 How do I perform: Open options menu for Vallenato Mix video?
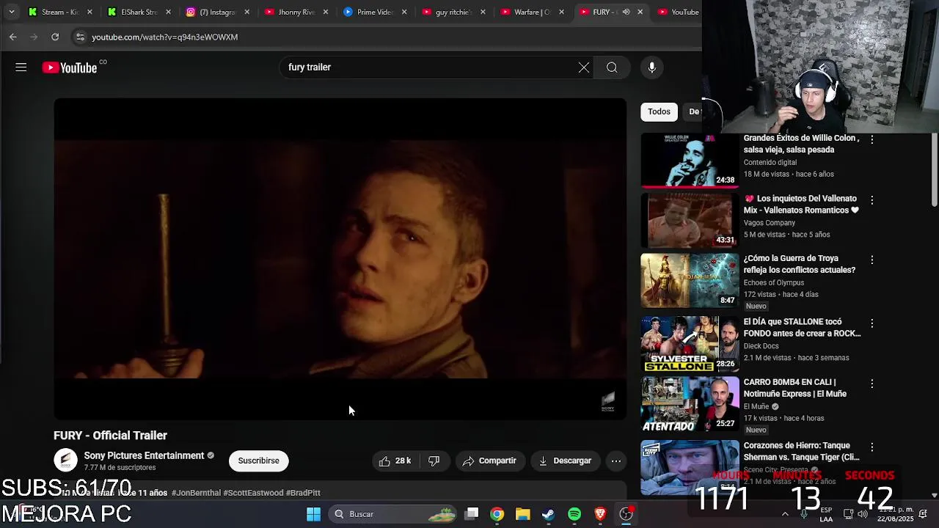(872, 200)
